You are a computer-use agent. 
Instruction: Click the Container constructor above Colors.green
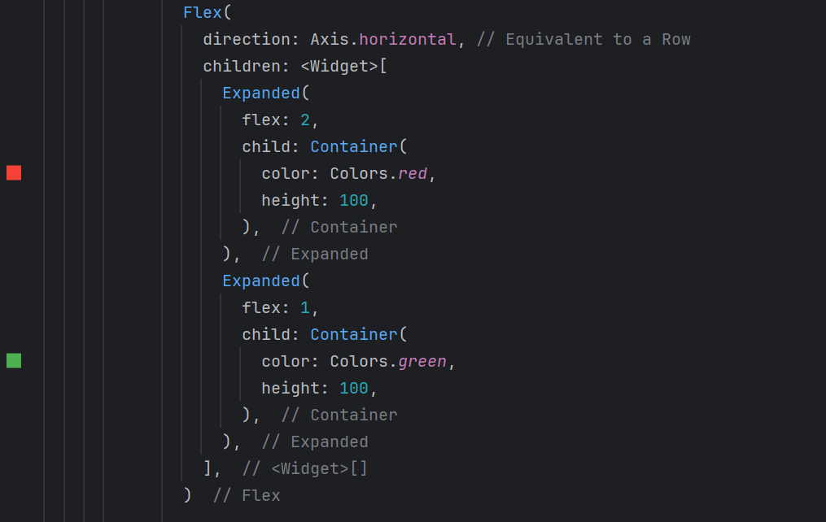tap(354, 335)
